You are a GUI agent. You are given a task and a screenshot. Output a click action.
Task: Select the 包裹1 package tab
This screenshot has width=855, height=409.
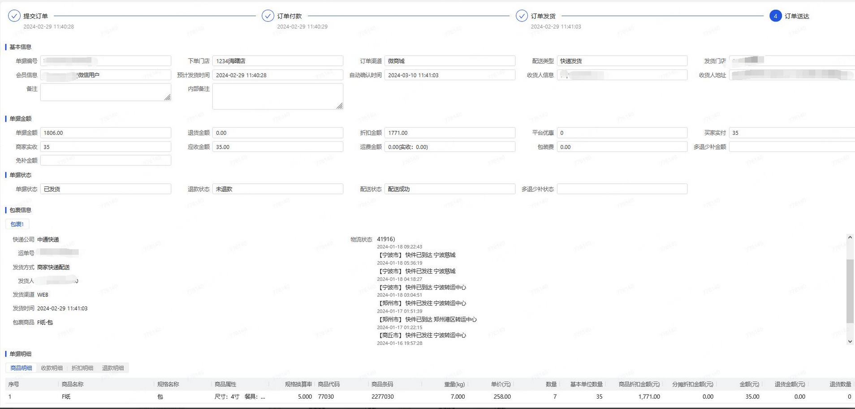coord(17,224)
